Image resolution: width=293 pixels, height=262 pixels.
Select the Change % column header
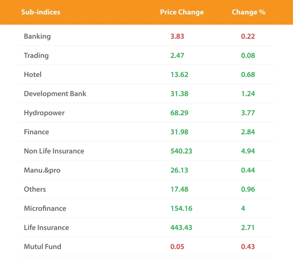(x=248, y=12)
